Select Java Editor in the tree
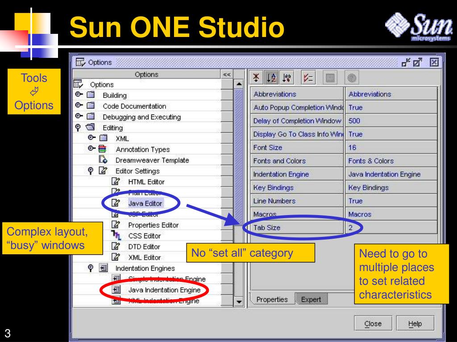Viewport: 457px width, 342px height. click(x=145, y=203)
